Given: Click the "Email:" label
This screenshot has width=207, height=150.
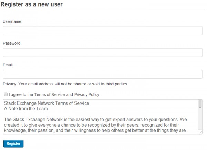Looking at the screenshot, I should point(8,65).
